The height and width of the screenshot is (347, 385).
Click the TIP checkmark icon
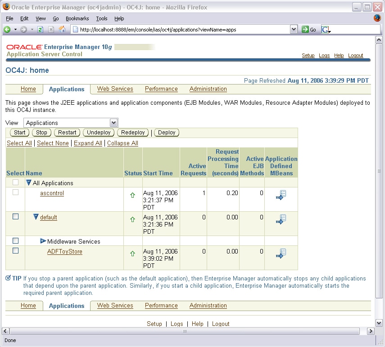(x=8, y=278)
